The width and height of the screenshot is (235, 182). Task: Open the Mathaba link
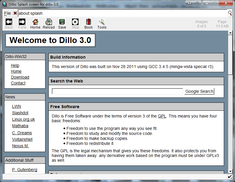point(20,126)
